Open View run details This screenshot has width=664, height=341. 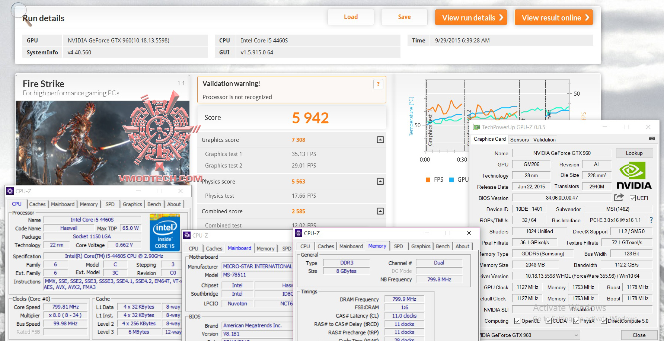point(471,17)
